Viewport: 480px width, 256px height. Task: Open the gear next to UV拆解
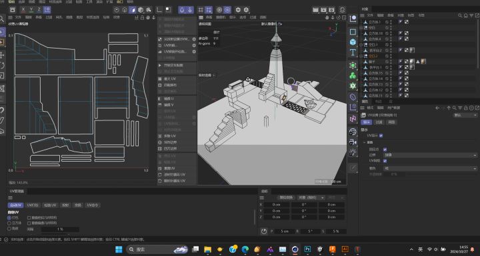tap(194, 45)
